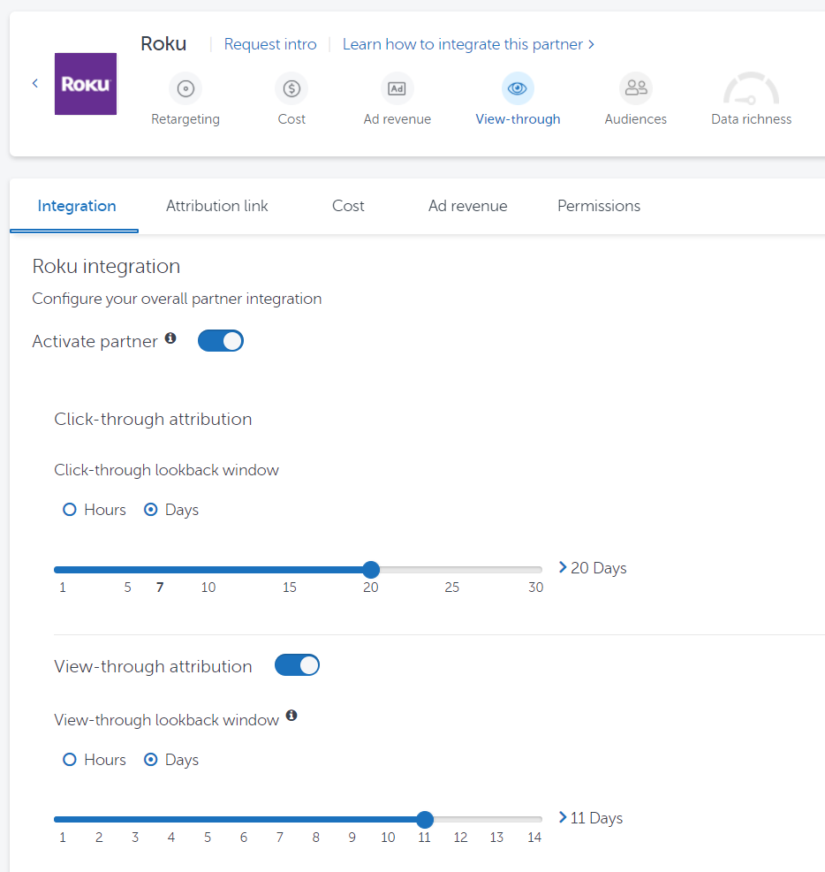Click the 20 Days value chevron
The image size is (825, 872).
coord(563,567)
